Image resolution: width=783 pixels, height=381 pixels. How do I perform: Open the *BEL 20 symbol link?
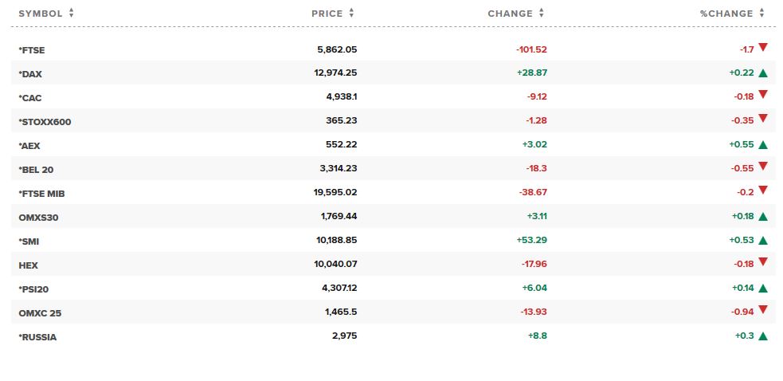coord(36,170)
